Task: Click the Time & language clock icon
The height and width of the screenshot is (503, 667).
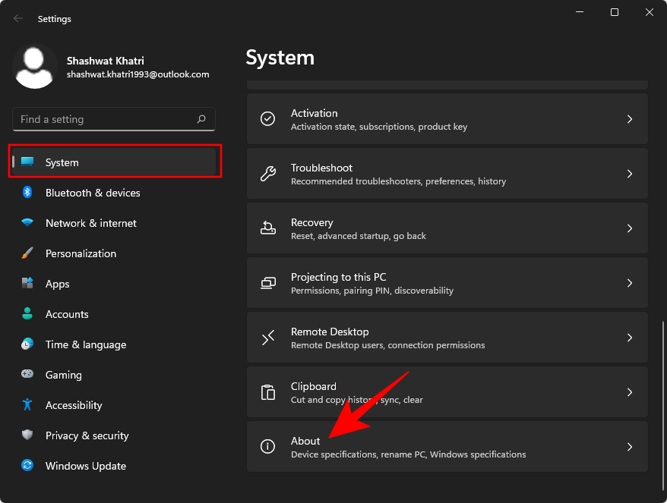Action: pyautogui.click(x=27, y=344)
